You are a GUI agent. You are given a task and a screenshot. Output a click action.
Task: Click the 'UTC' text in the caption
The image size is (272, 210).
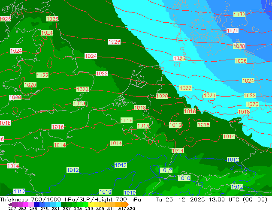tap(234, 200)
